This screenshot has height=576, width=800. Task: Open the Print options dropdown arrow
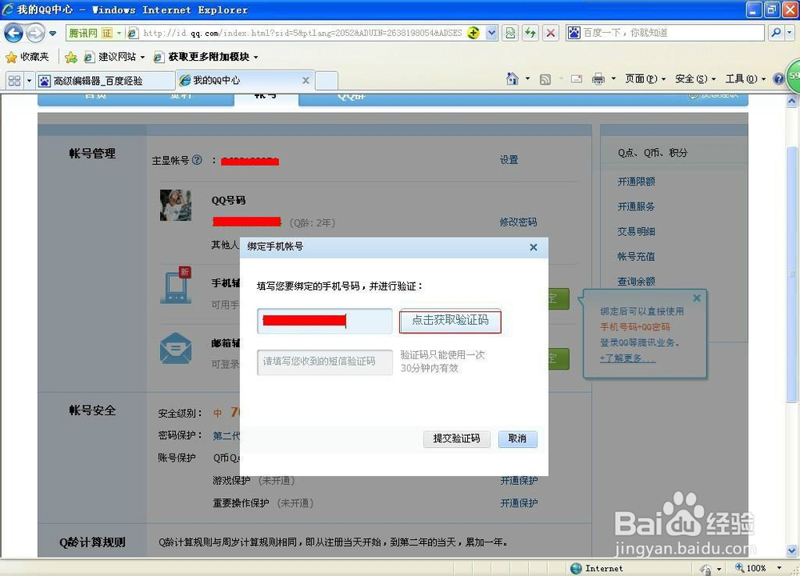tap(614, 78)
